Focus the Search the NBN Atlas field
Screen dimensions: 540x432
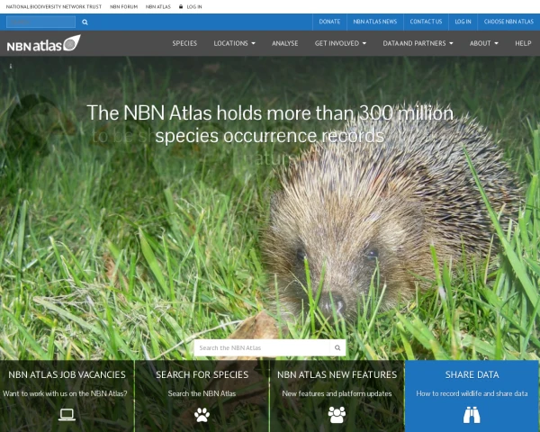(262, 347)
